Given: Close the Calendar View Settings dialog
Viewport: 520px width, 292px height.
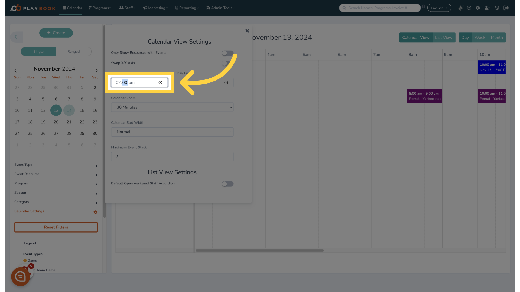Looking at the screenshot, I should pyautogui.click(x=247, y=31).
